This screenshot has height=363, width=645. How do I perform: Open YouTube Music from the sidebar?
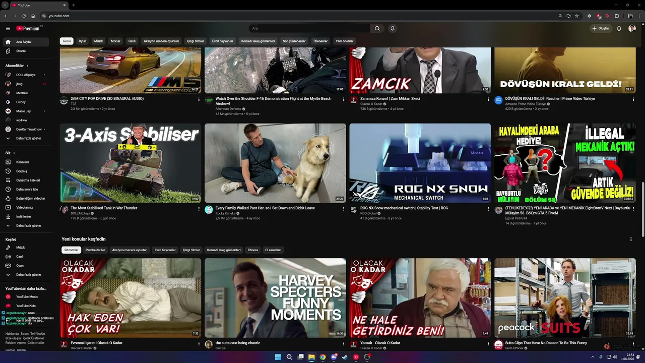(25, 296)
